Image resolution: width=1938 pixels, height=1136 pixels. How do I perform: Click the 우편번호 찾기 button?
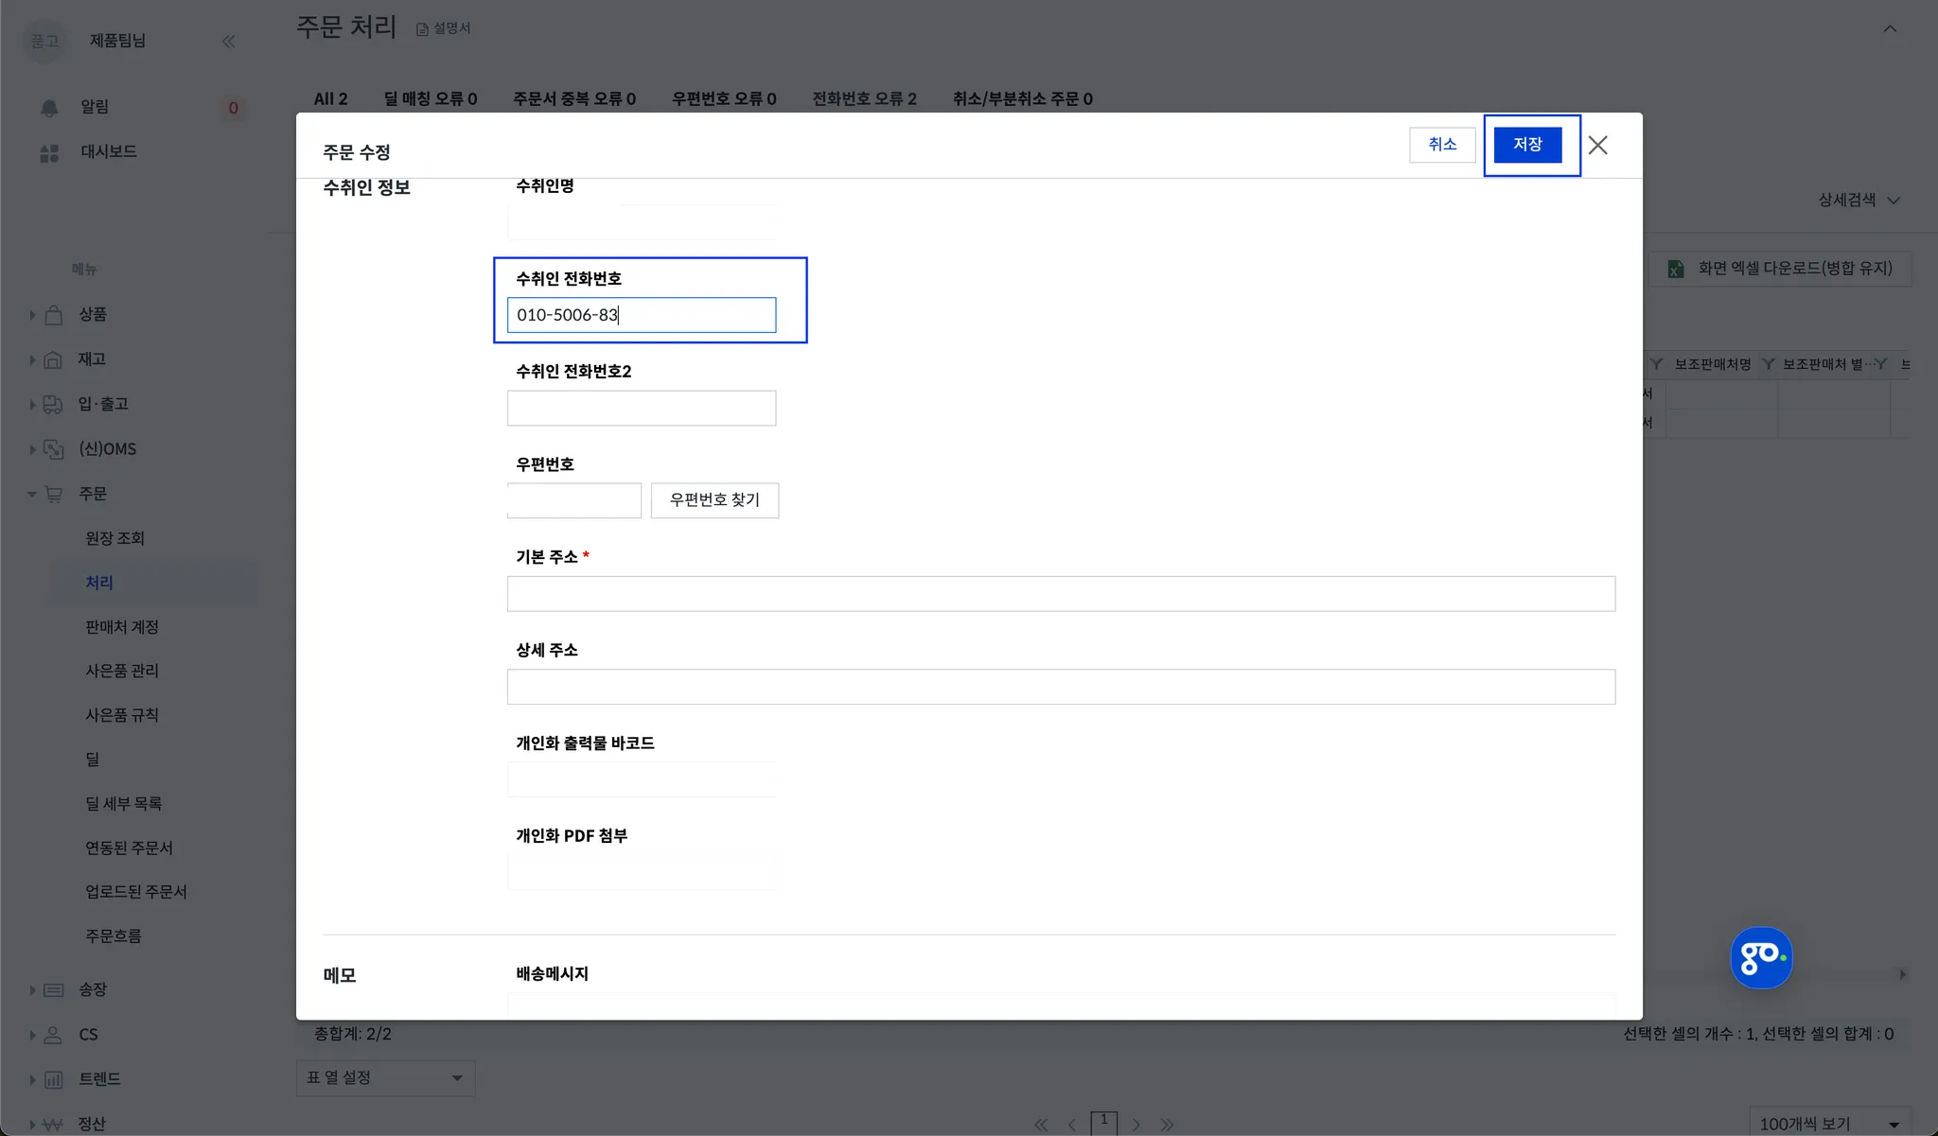(x=714, y=500)
